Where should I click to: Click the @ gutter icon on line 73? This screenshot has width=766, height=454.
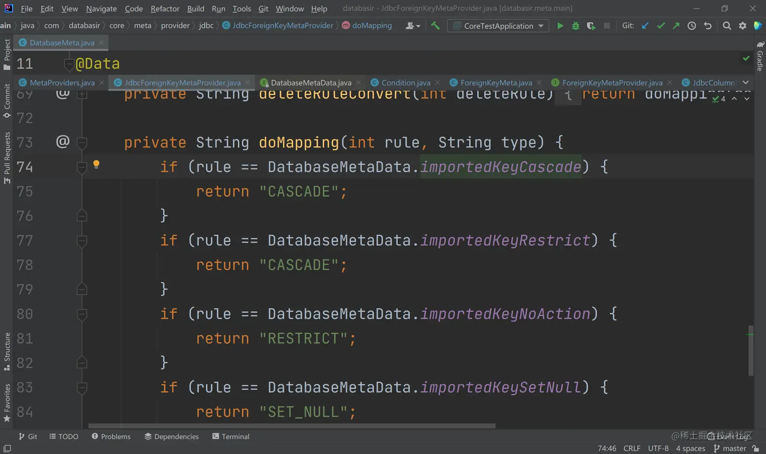coord(63,141)
